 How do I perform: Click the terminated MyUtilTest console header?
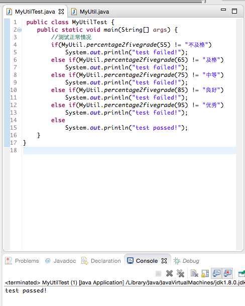(x=125, y=282)
